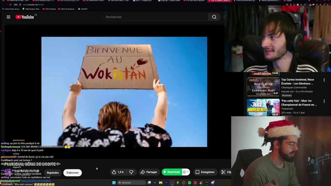Viewport: 331px width, 186px height.
Task: Switch to the 'Mathys (@mathysfrdj)' browser tab
Action: point(270,1)
